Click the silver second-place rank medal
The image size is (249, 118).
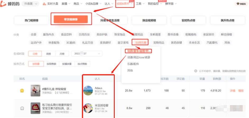pyautogui.click(x=22, y=108)
